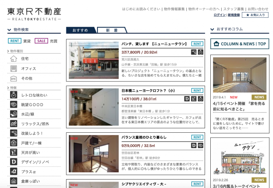This screenshot has width=273, height=188.
Task: Click high-ceiling icon on 日本橋ニューヨークロフト listing
Action: pos(194,99)
